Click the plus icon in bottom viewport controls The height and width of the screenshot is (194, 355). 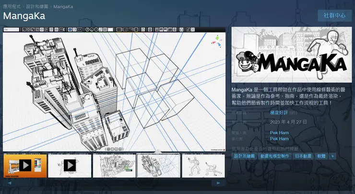120,149
